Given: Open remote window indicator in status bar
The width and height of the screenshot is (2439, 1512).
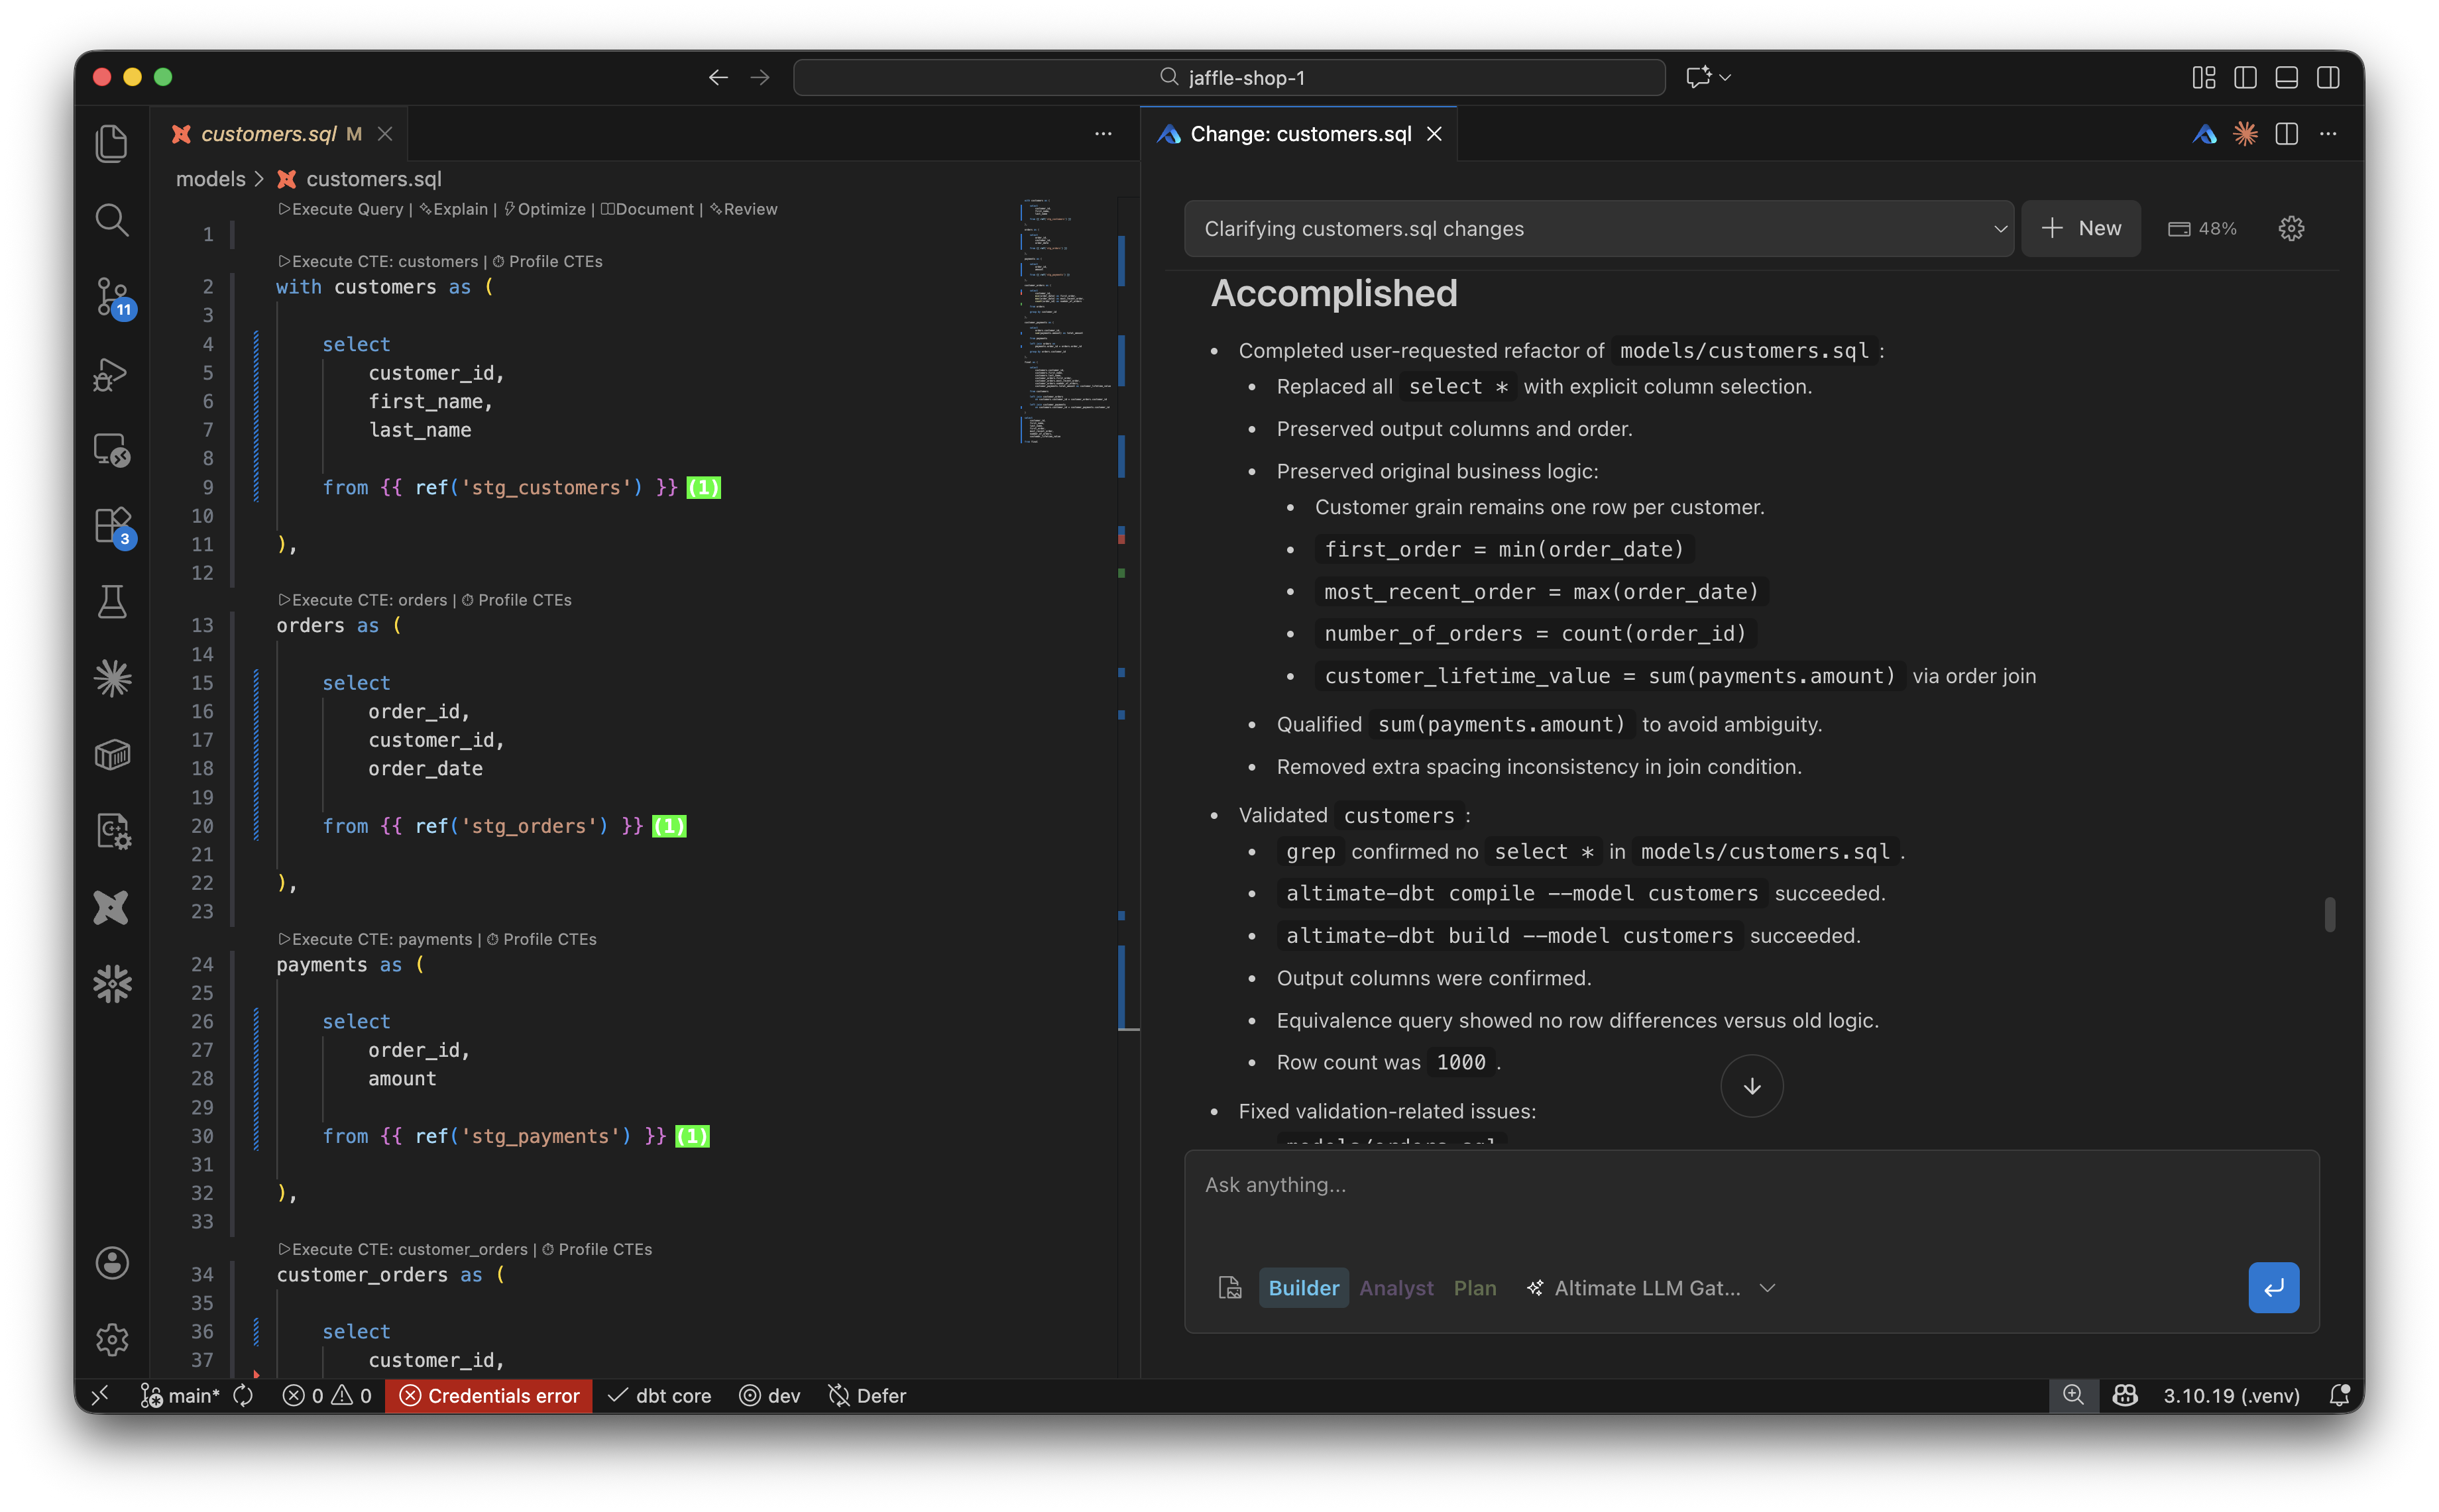Looking at the screenshot, I should coord(100,1396).
